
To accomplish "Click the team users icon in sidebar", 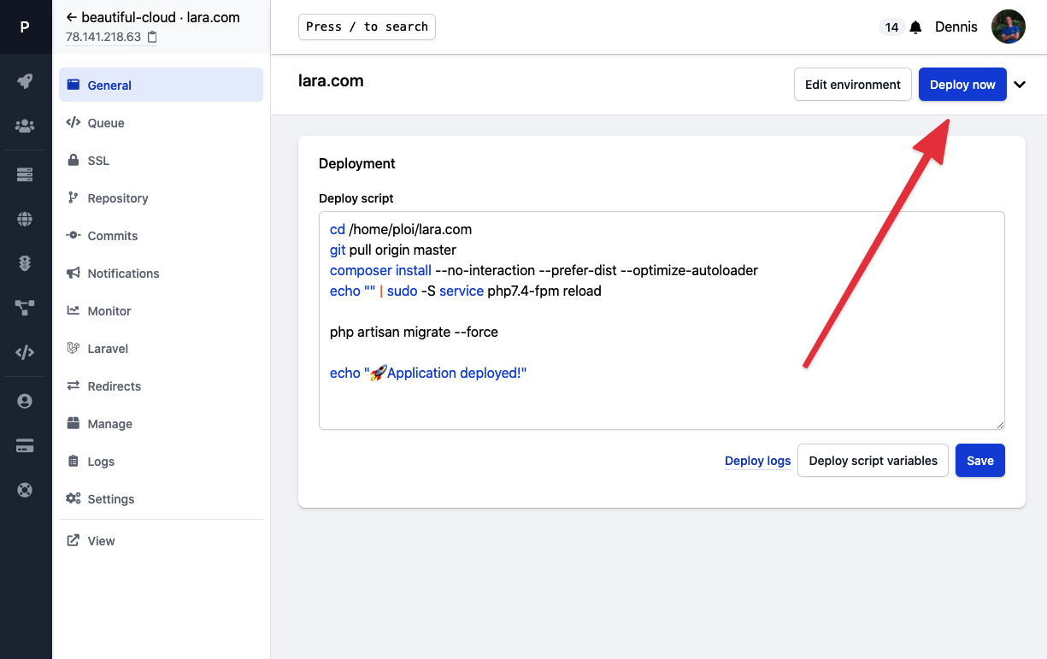I will (x=25, y=127).
